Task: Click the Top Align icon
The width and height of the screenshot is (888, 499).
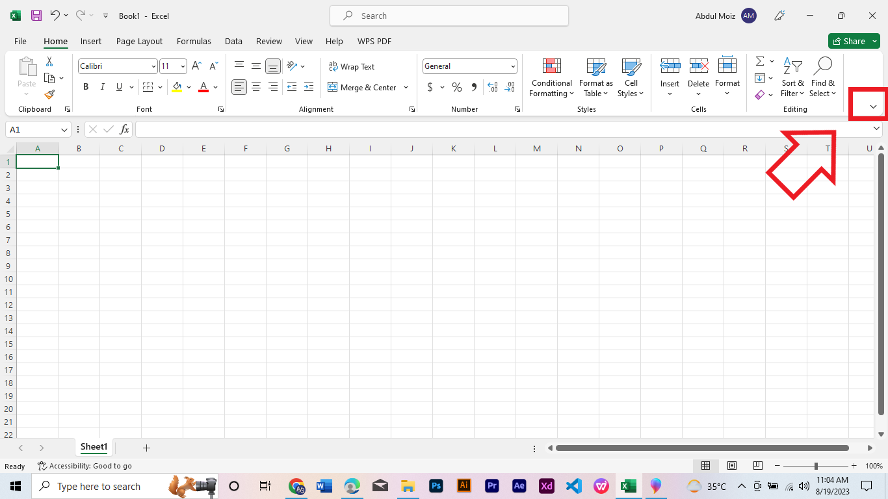Action: pyautogui.click(x=239, y=66)
